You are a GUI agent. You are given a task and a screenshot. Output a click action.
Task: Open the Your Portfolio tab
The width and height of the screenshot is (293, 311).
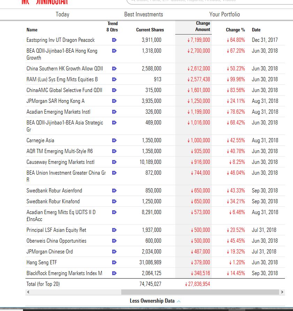224,14
